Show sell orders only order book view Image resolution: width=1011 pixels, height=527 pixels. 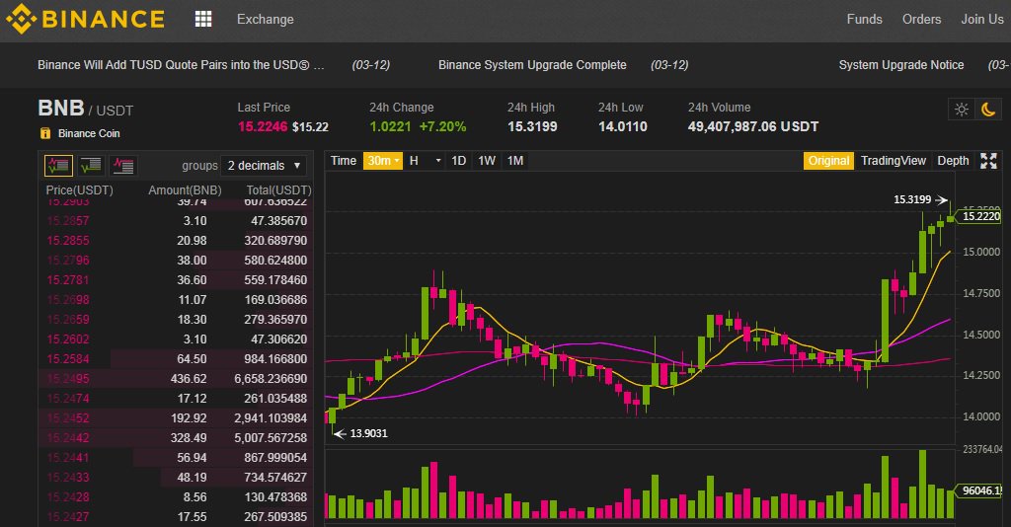[x=122, y=166]
